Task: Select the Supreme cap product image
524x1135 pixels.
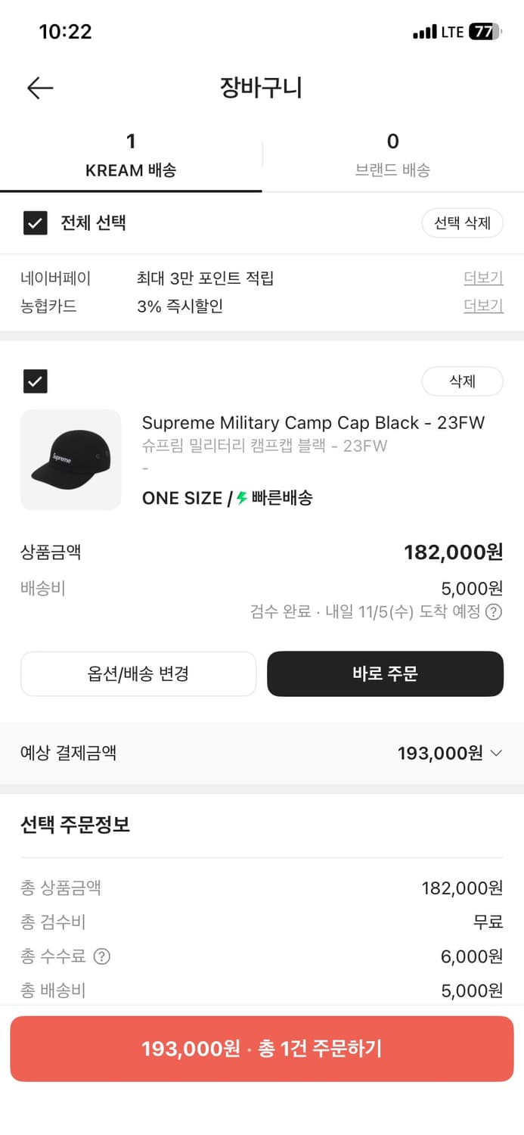Action: (x=70, y=460)
